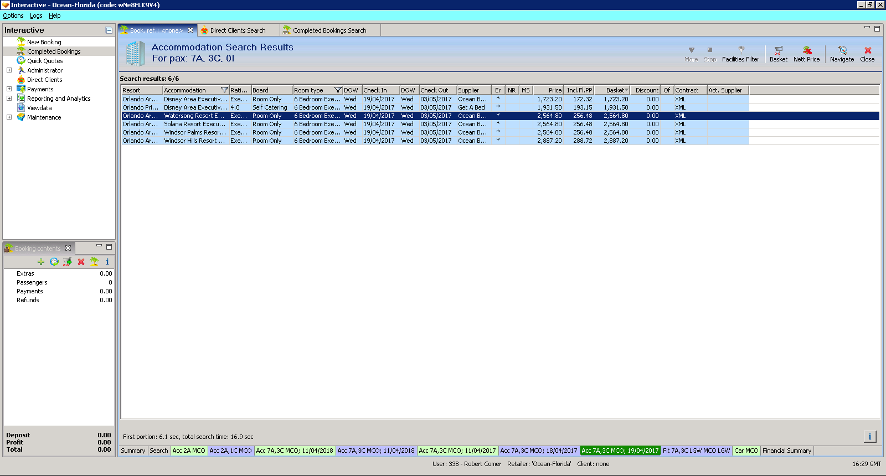Click the Maintenance icon in the sidebar
This screenshot has width=886, height=476.
[21, 117]
